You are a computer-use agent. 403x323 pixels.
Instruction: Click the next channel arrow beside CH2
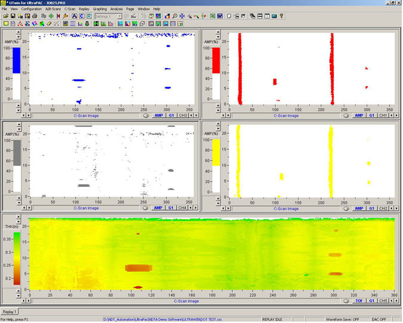click(396, 208)
